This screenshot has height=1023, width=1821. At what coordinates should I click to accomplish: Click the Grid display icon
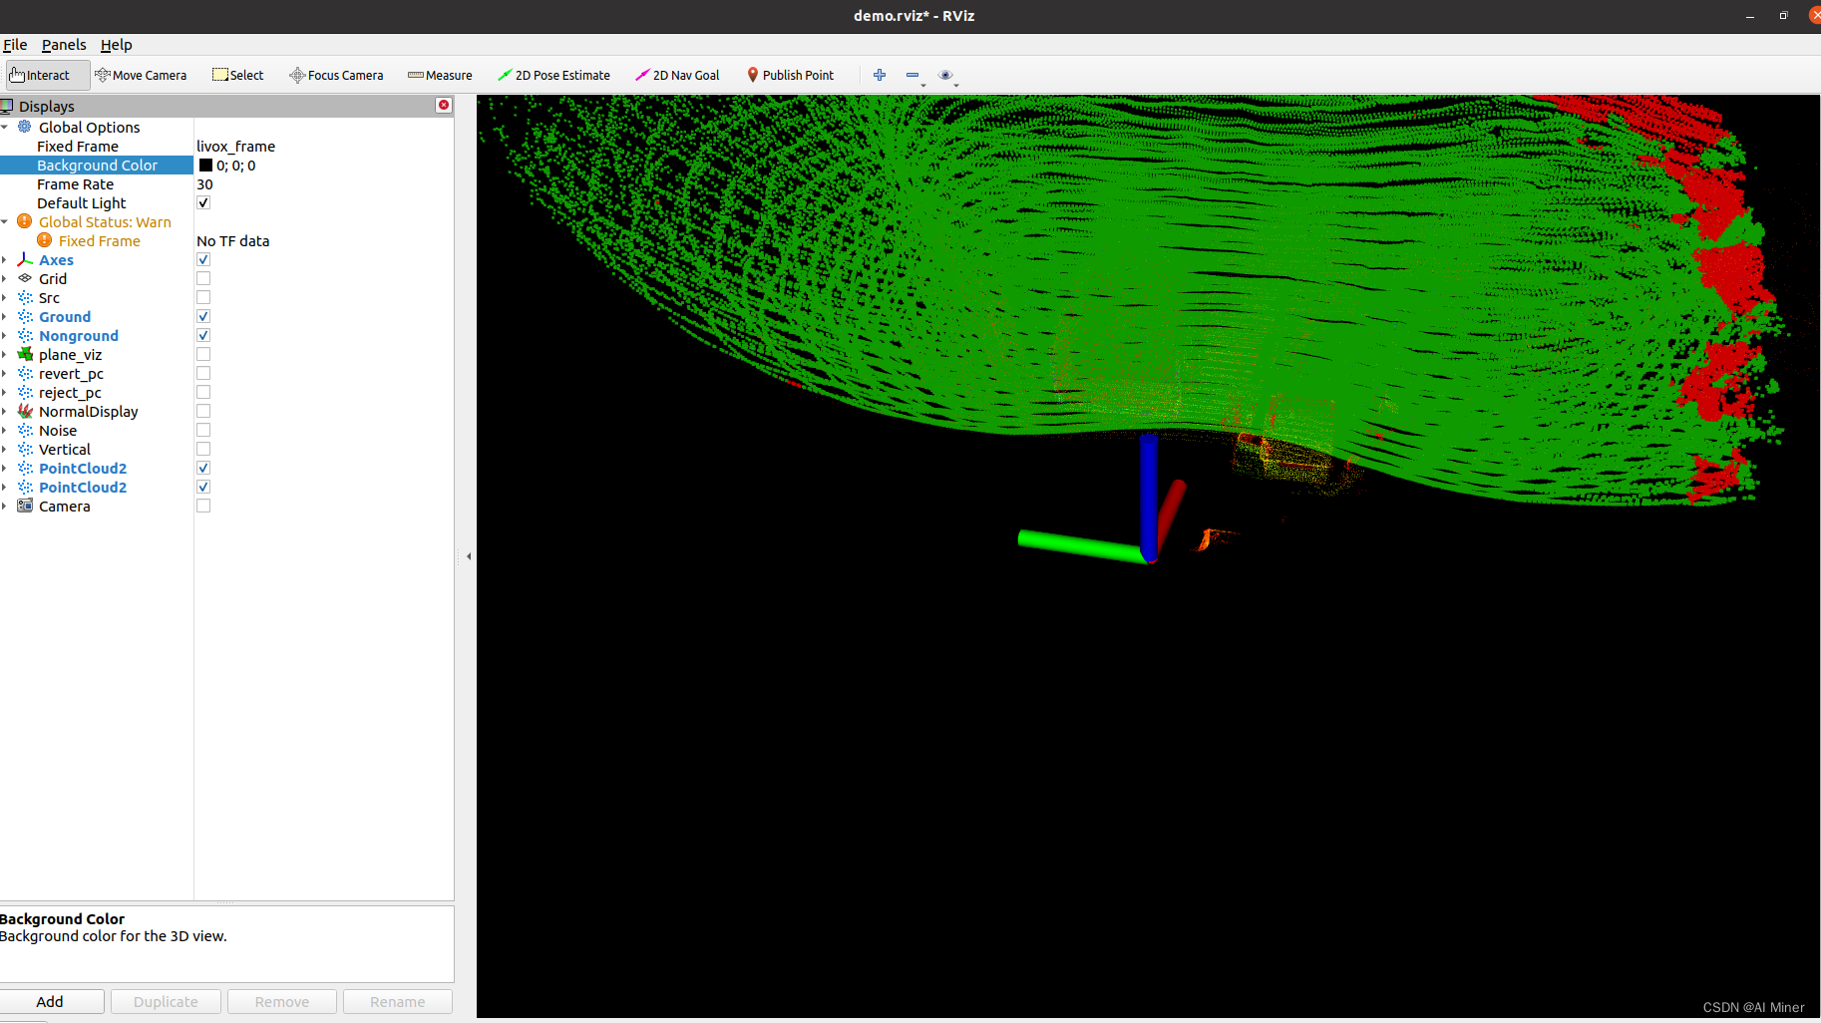coord(25,278)
